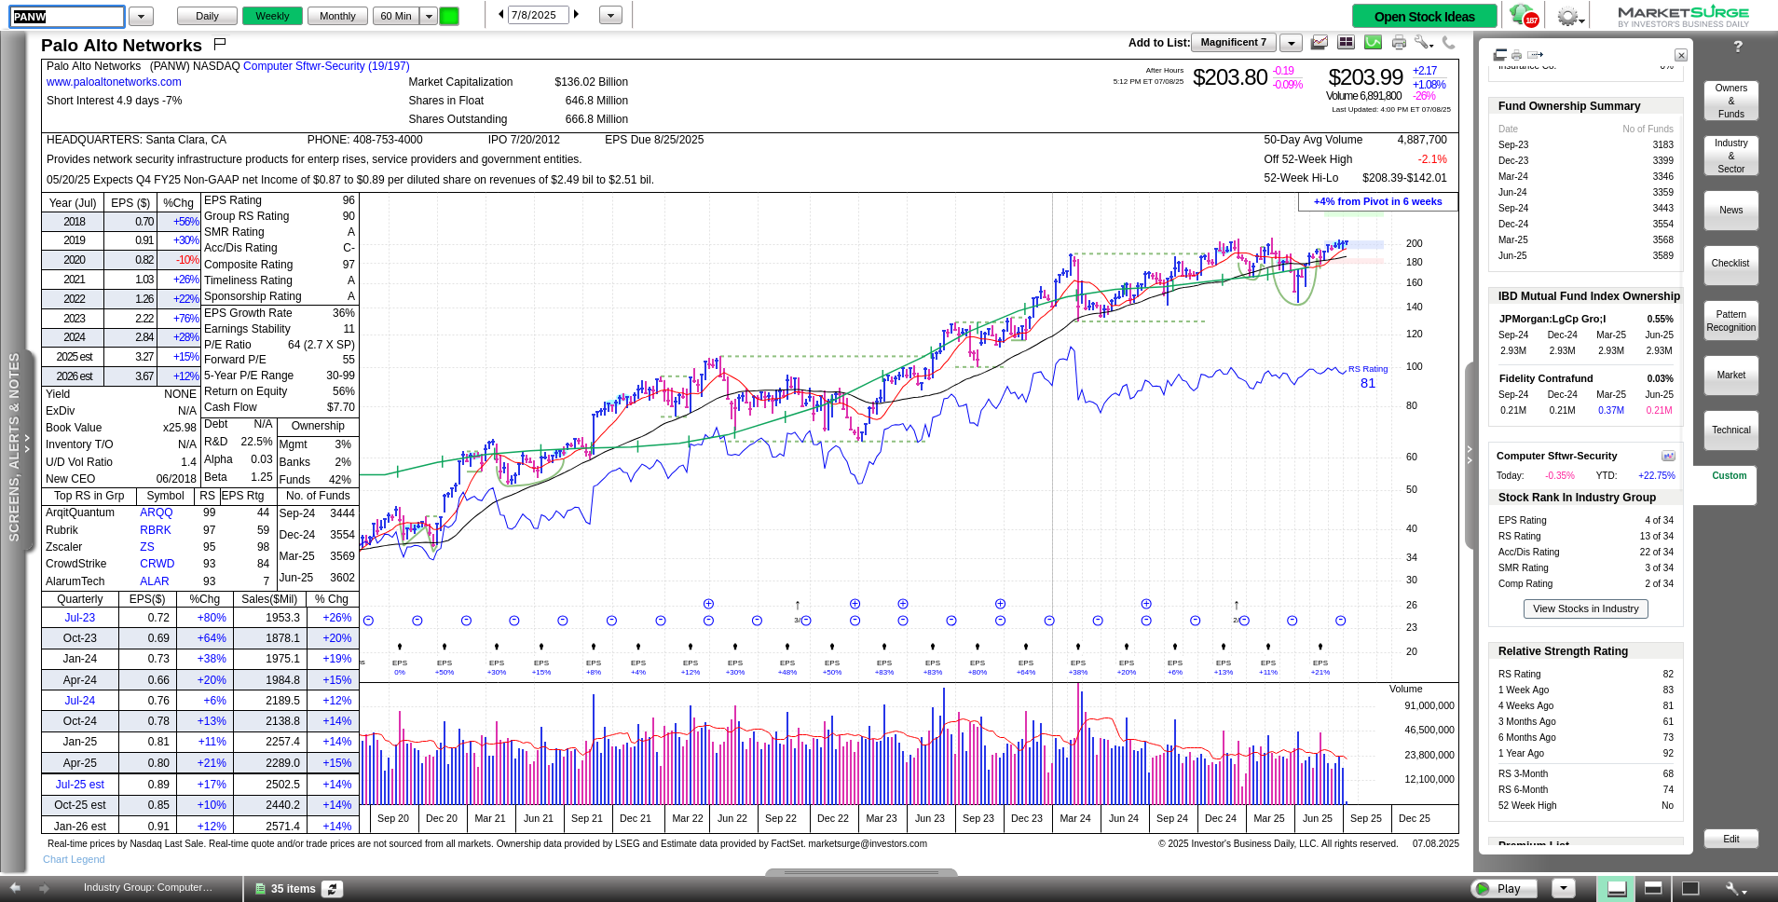The height and width of the screenshot is (902, 1778).
Task: Open the Industry & Sector tab
Action: pyautogui.click(x=1730, y=156)
